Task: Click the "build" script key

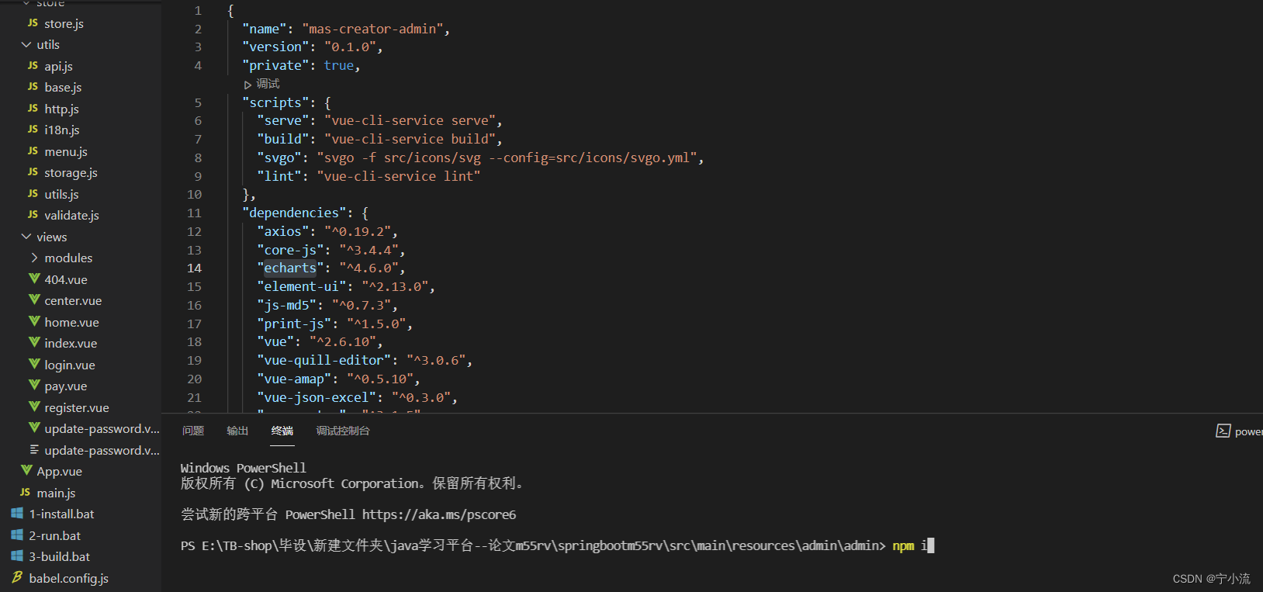Action: click(x=283, y=139)
